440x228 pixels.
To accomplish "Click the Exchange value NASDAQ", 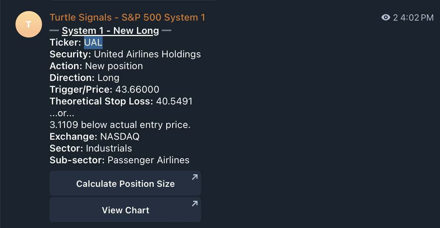I will pyautogui.click(x=122, y=136).
